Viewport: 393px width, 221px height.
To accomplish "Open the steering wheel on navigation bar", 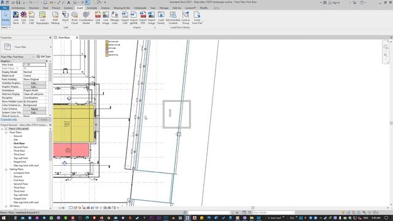I will pos(386,47).
